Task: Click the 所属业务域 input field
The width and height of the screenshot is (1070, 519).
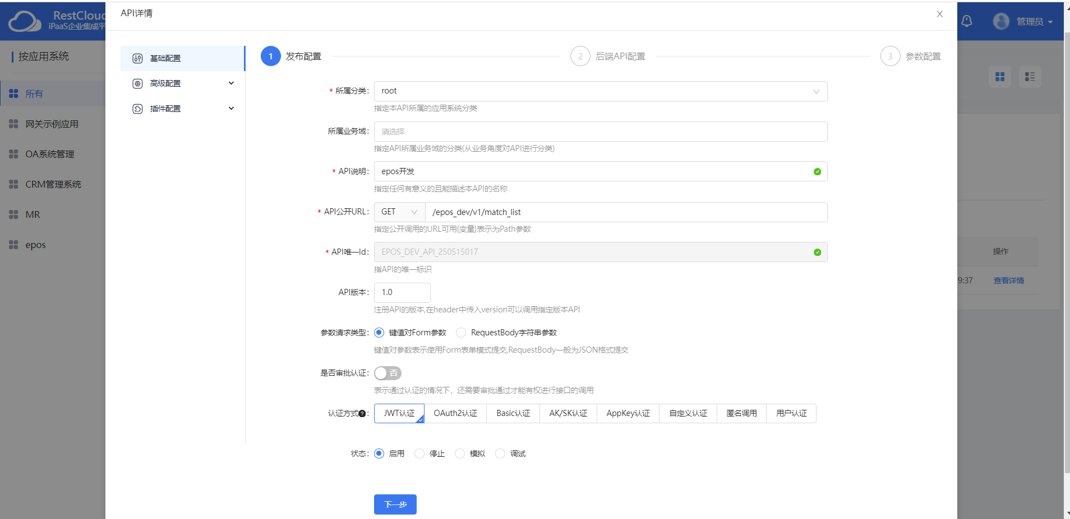Action: pyautogui.click(x=600, y=131)
